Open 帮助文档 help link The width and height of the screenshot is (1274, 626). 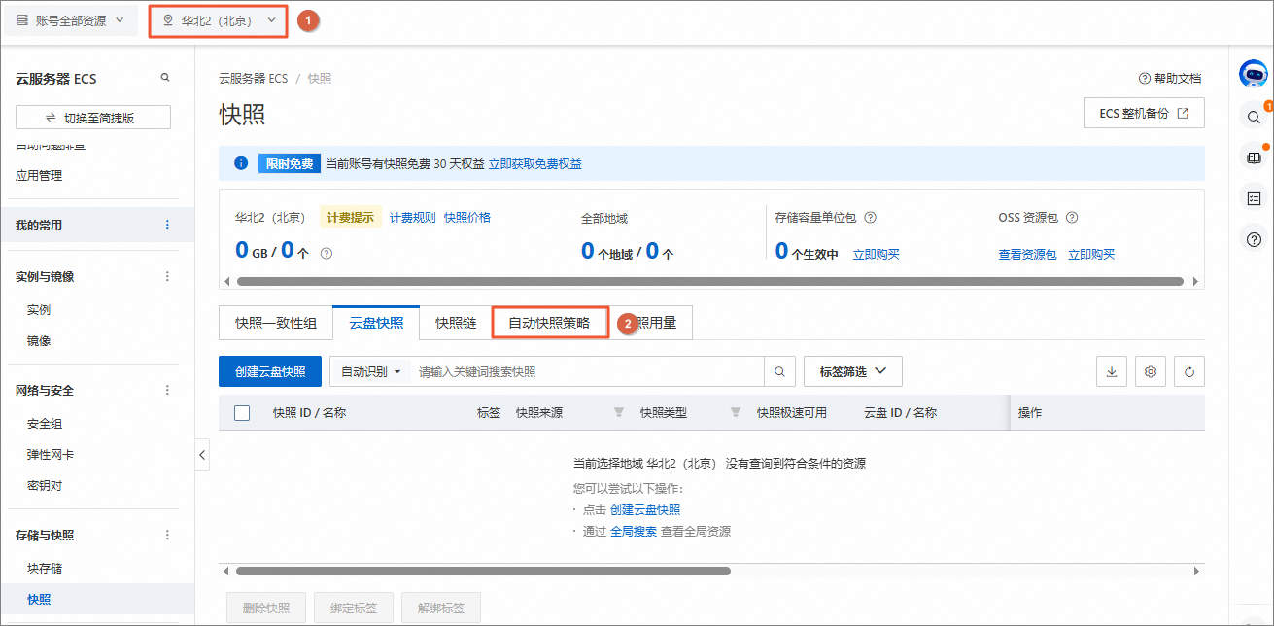coord(1170,79)
